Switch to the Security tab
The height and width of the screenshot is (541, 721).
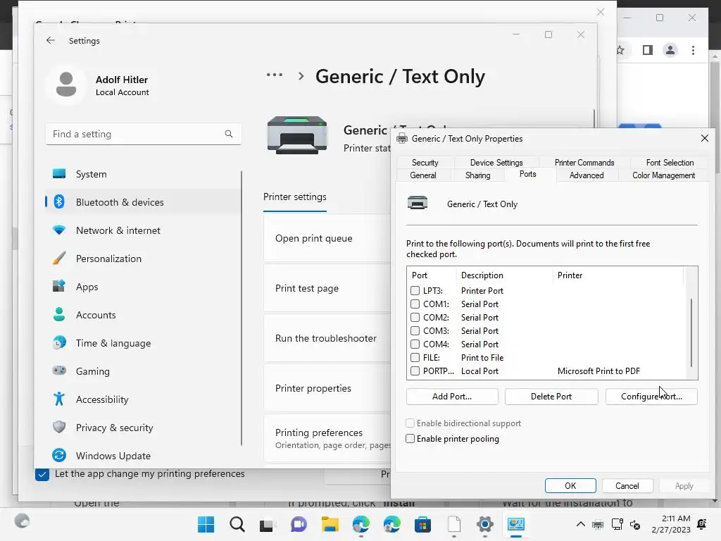point(425,163)
